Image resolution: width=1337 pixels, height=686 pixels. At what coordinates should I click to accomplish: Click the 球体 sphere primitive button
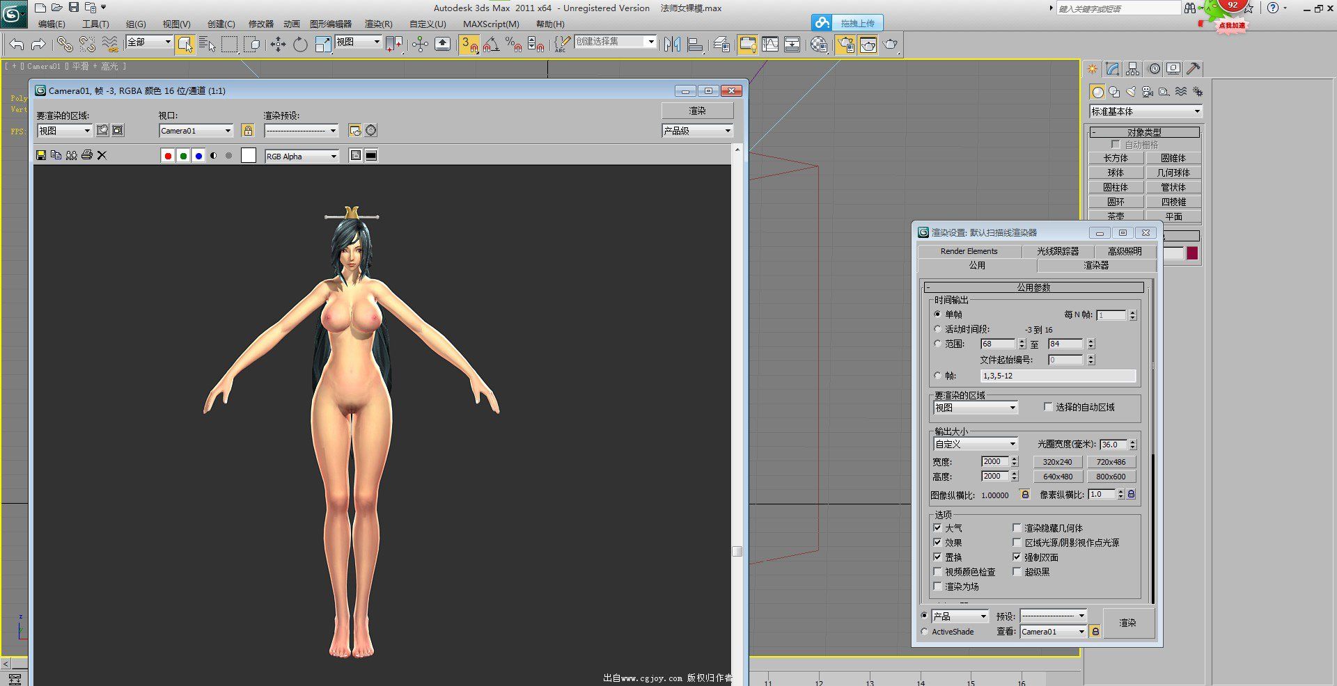(x=1116, y=173)
